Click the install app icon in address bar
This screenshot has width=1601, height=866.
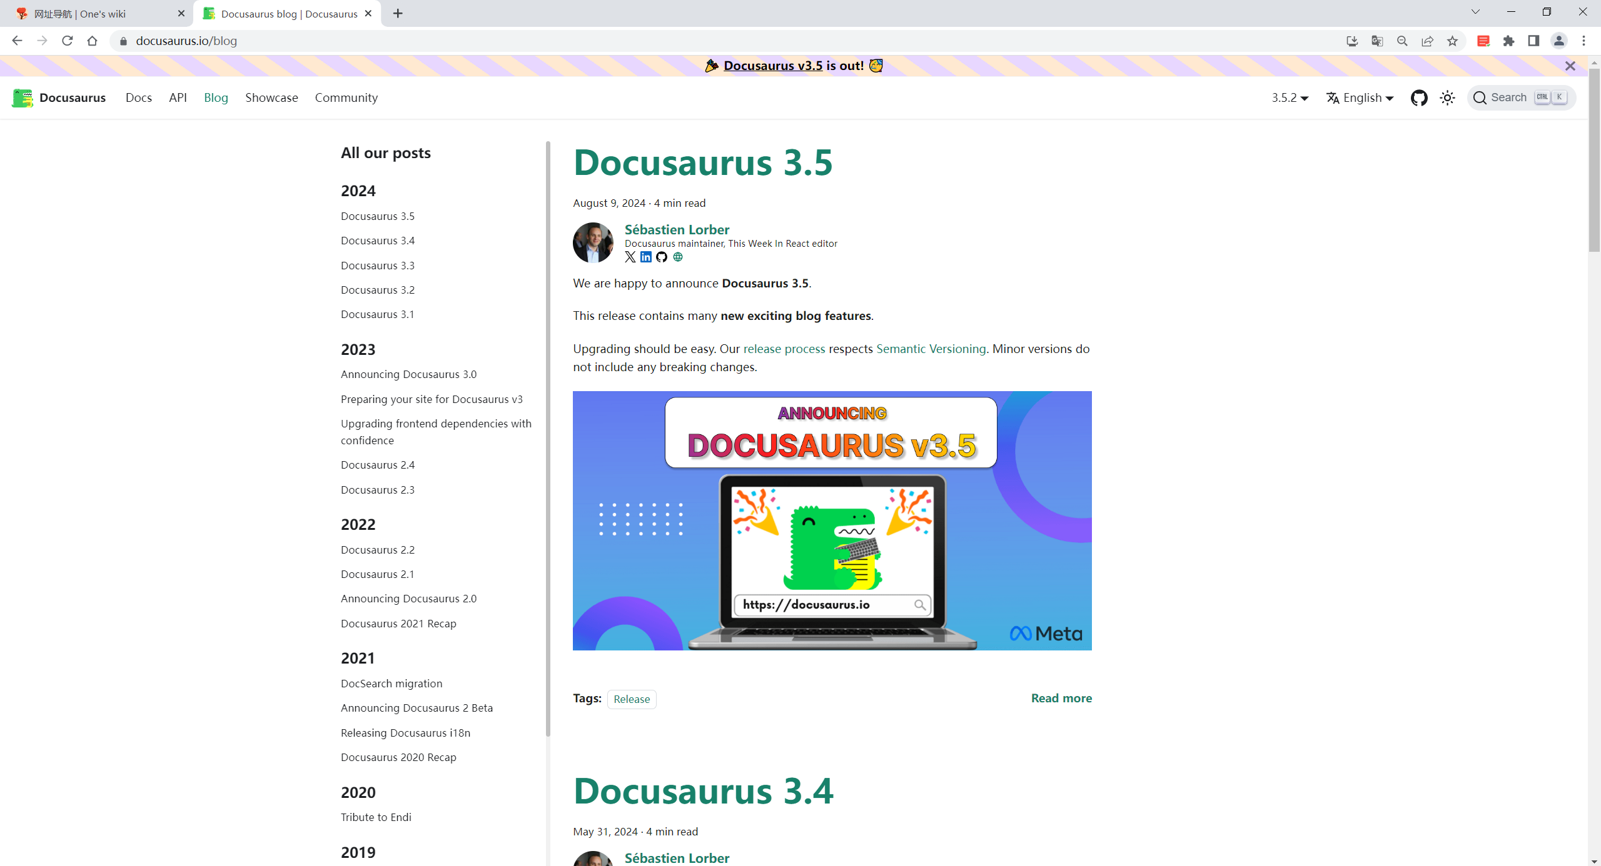[x=1352, y=41]
